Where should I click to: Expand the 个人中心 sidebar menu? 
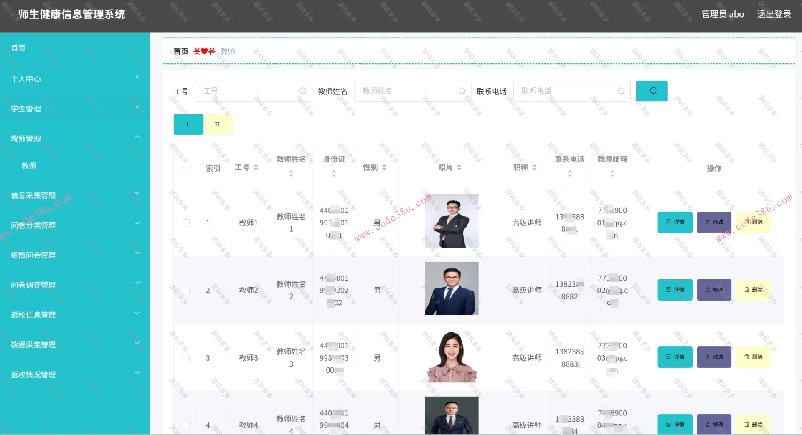click(75, 78)
